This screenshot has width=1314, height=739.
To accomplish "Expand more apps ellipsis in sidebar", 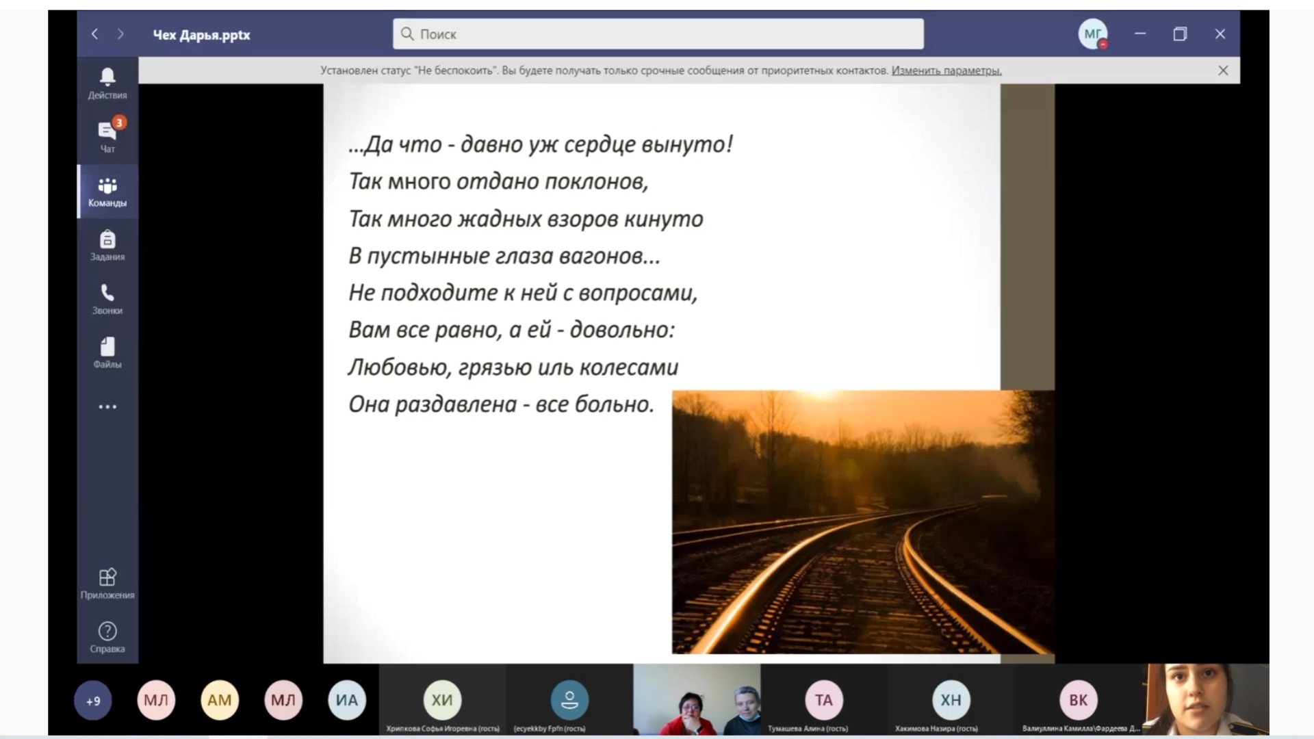I will click(x=107, y=406).
